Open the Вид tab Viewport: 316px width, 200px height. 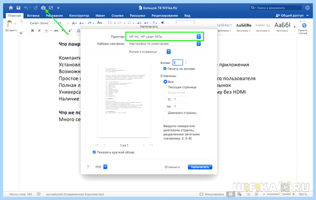tap(187, 15)
